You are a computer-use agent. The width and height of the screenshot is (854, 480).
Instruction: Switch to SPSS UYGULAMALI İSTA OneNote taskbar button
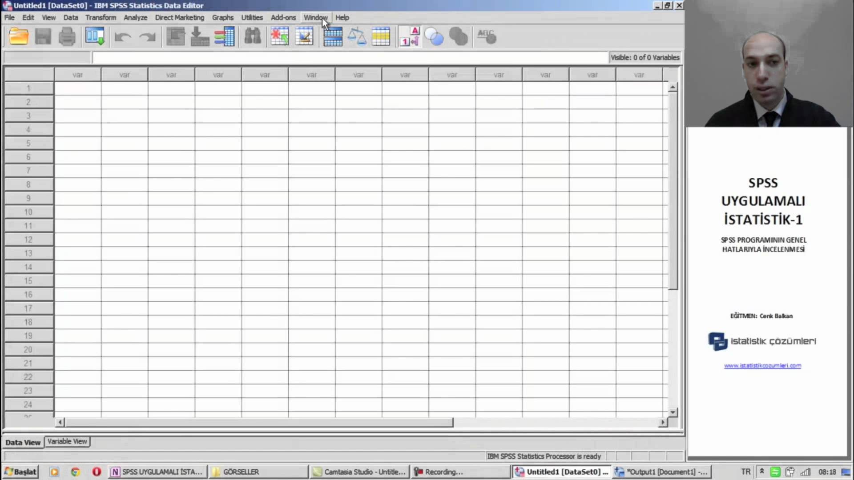157,472
